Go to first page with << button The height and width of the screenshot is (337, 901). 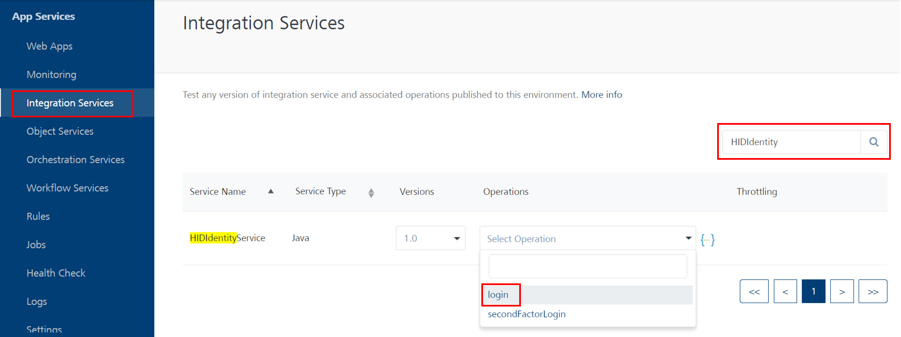click(x=754, y=291)
